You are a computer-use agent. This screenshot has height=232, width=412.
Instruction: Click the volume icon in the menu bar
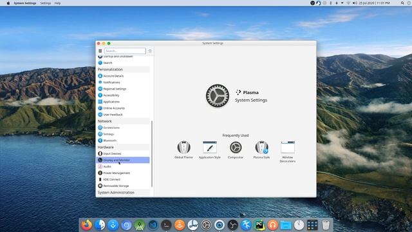tap(355, 3)
